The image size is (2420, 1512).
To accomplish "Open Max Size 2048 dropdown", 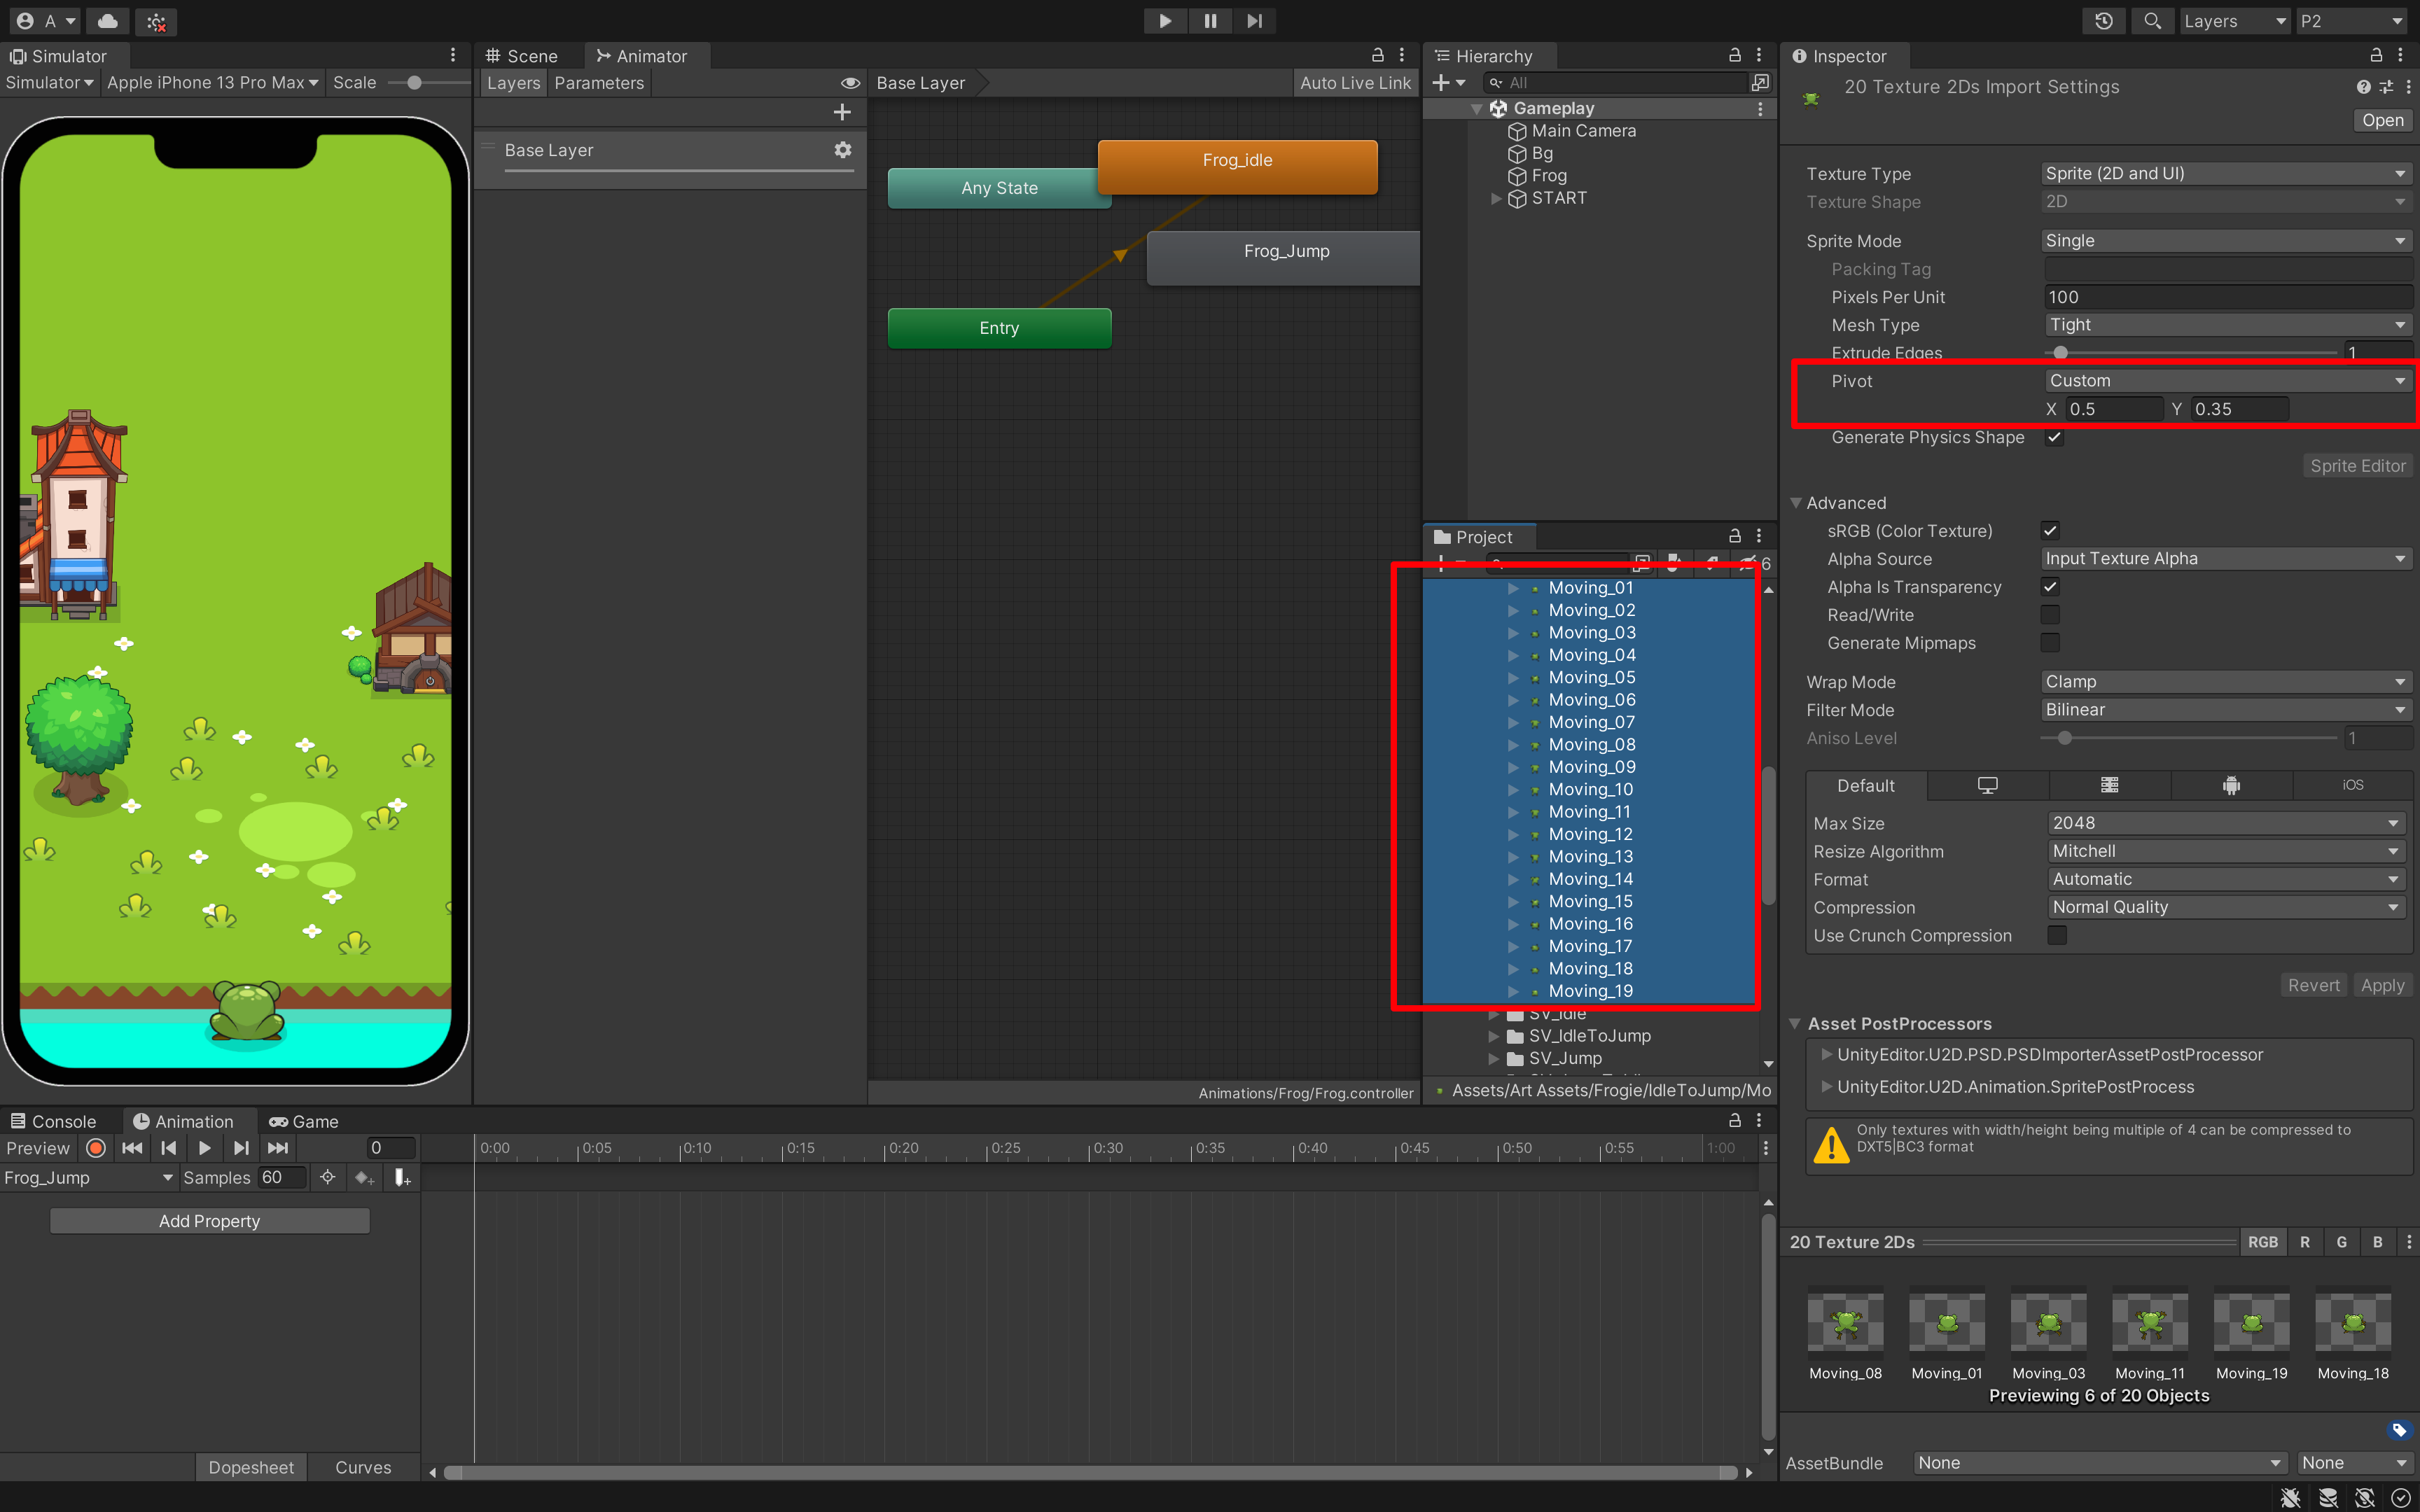I will pos(2226,823).
